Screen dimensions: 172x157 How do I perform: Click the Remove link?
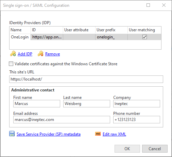pyautogui.click(x=52, y=54)
